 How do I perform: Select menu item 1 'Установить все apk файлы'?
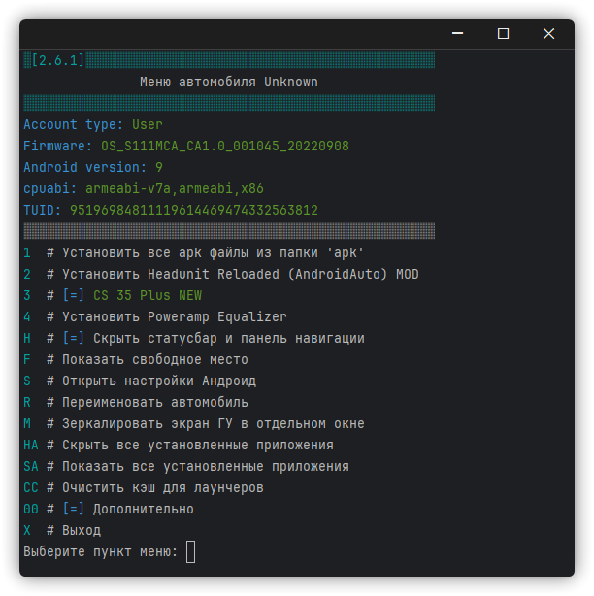213,253
